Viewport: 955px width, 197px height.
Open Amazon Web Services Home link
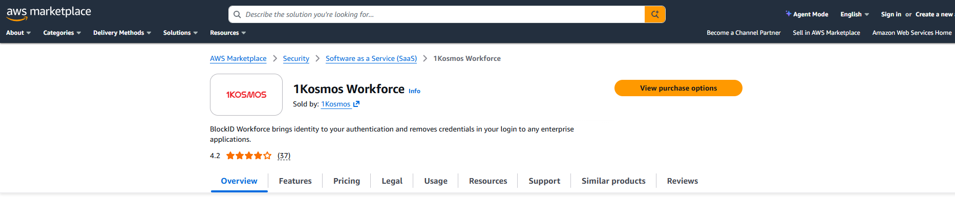point(912,33)
